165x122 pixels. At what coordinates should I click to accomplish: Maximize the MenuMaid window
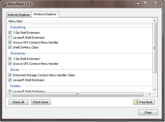145,3
